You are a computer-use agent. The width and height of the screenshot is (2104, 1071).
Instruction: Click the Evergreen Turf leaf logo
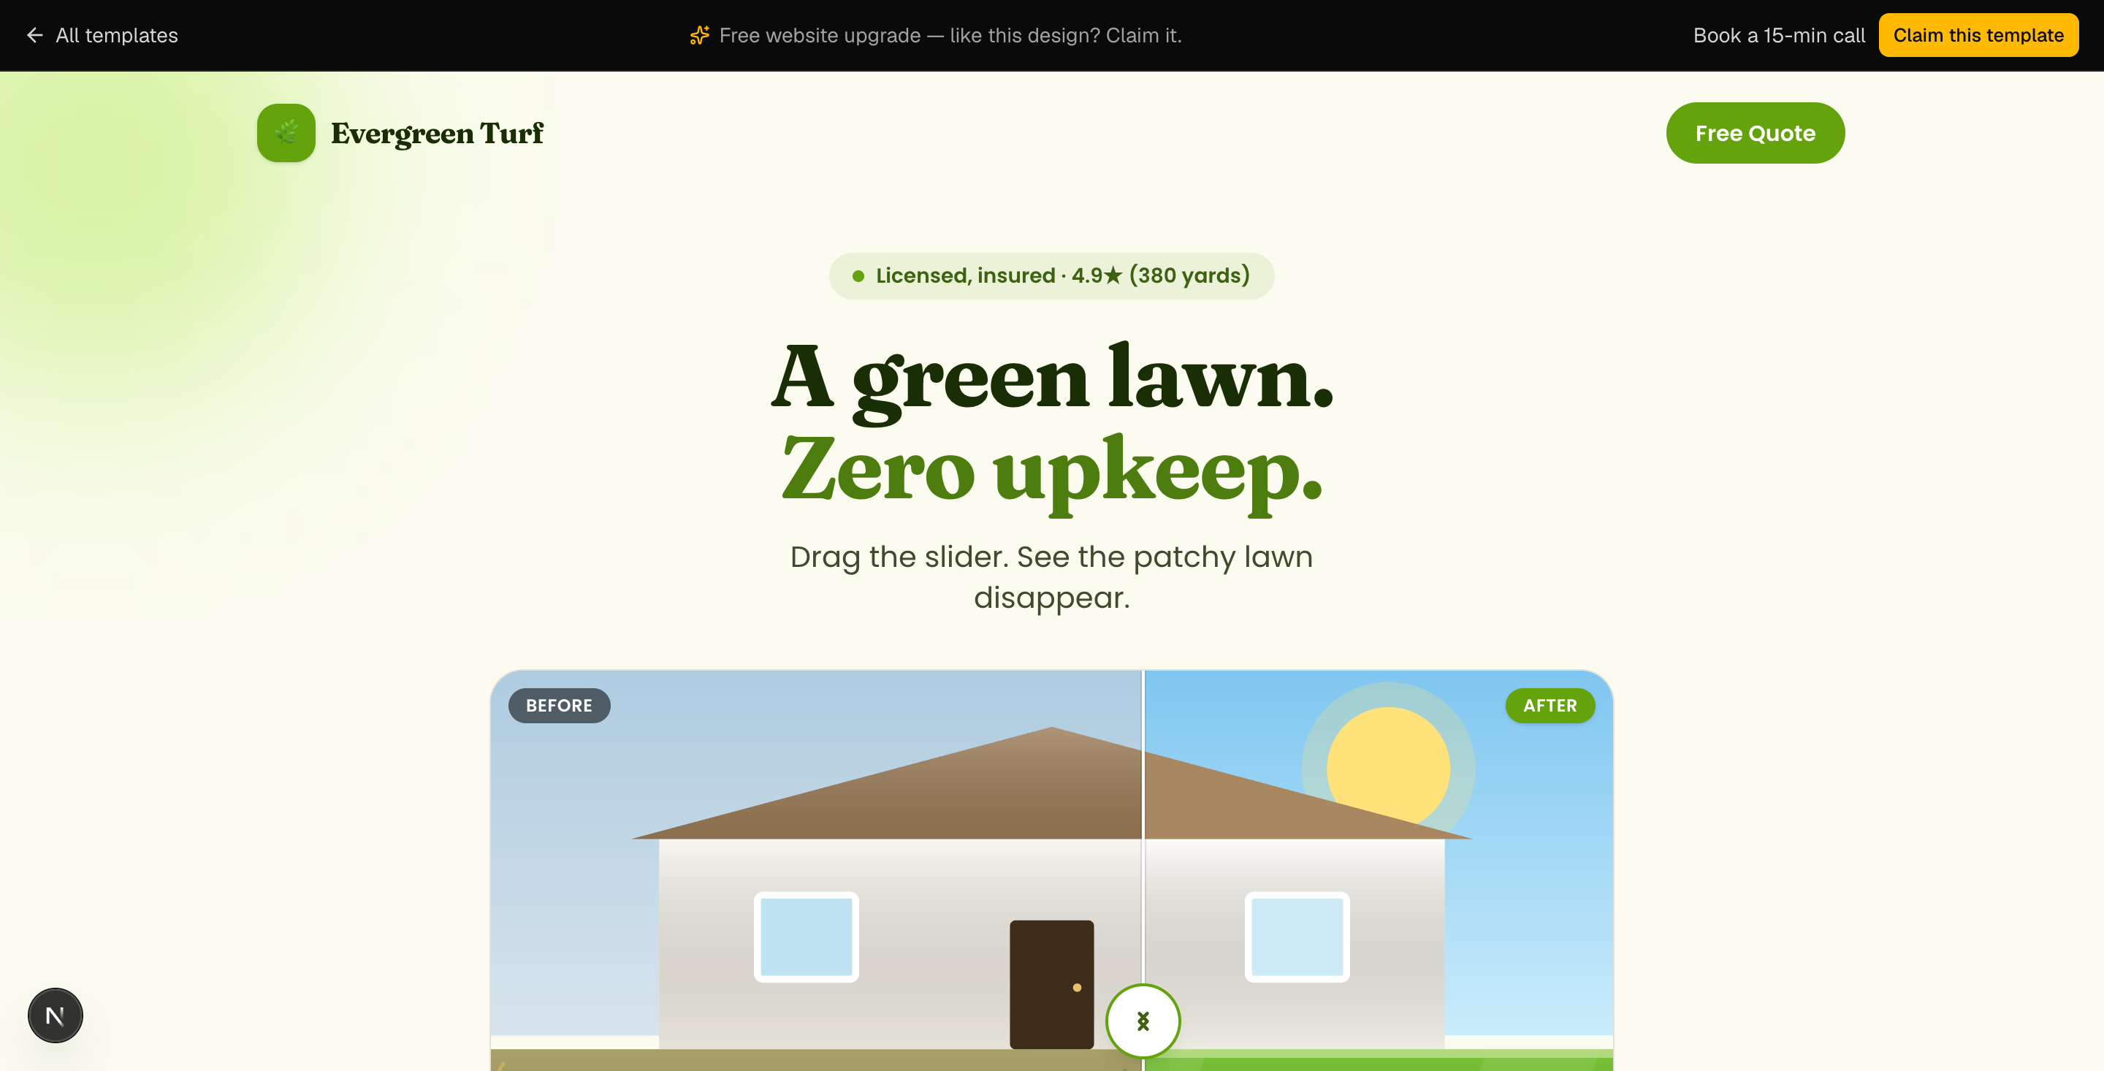286,133
